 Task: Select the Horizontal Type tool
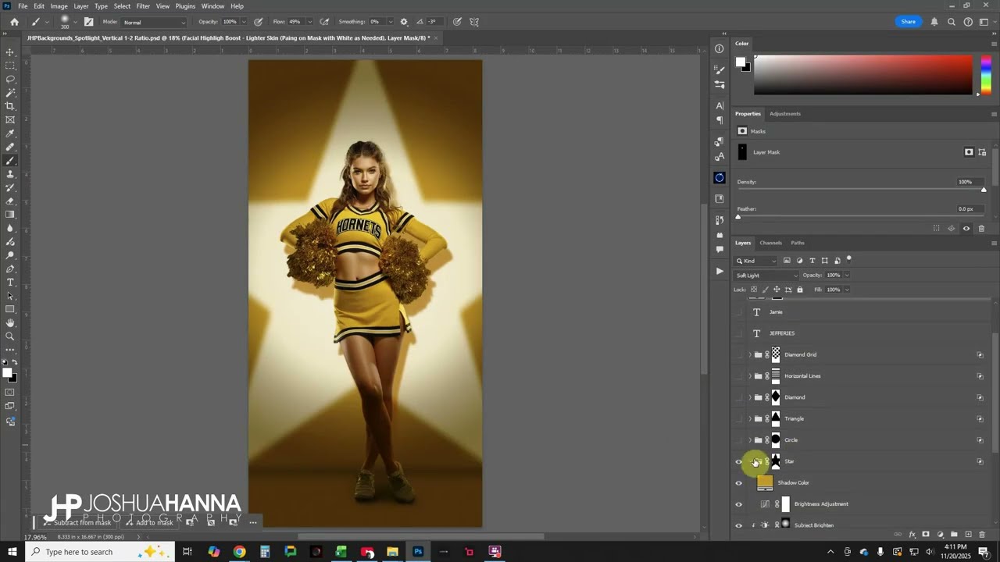point(10,282)
